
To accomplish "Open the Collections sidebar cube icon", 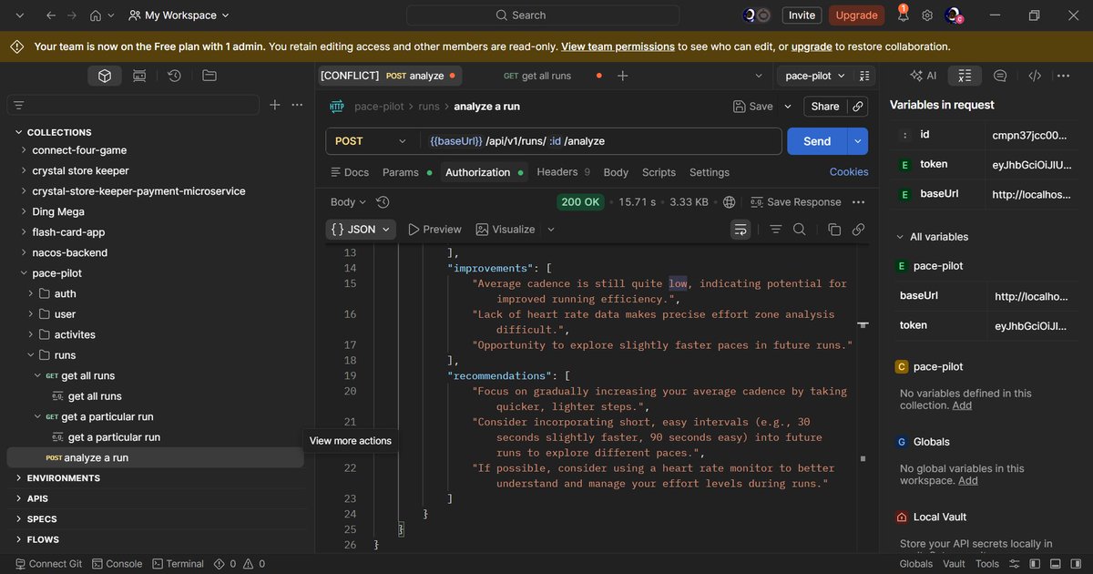I will [105, 76].
